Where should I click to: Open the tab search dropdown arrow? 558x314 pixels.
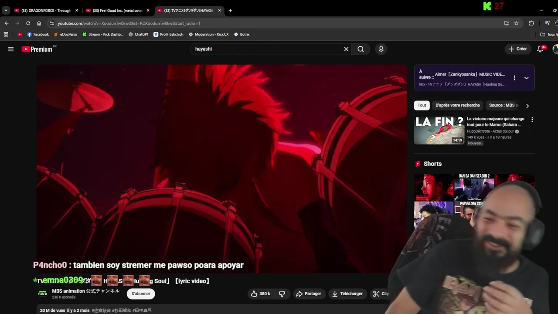(x=6, y=10)
